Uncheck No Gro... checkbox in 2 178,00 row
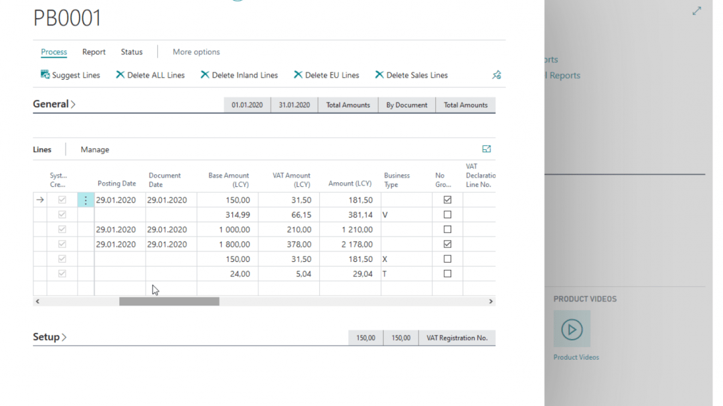723x406 pixels. (x=448, y=245)
